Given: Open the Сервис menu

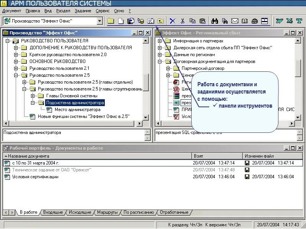Looking at the screenshot, I should click(103, 11).
